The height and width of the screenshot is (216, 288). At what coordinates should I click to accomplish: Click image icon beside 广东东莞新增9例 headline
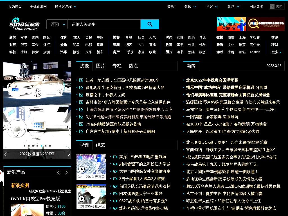[x=81, y=132]
